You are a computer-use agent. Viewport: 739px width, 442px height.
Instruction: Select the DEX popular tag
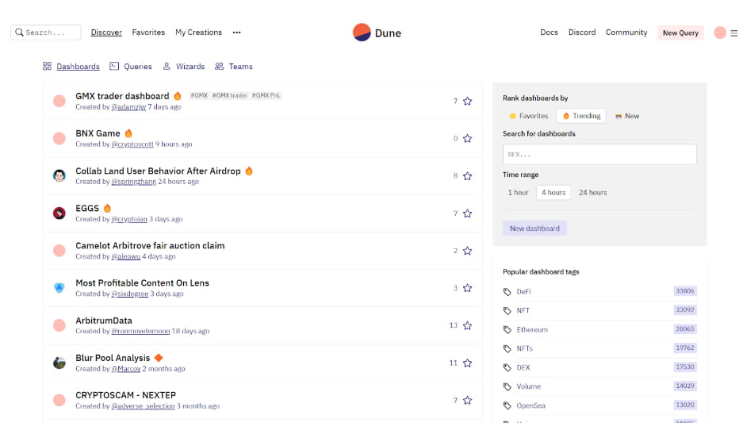click(523, 367)
